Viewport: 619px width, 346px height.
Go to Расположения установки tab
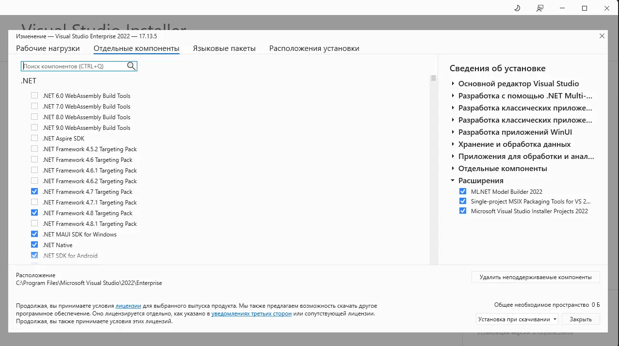pyautogui.click(x=314, y=48)
